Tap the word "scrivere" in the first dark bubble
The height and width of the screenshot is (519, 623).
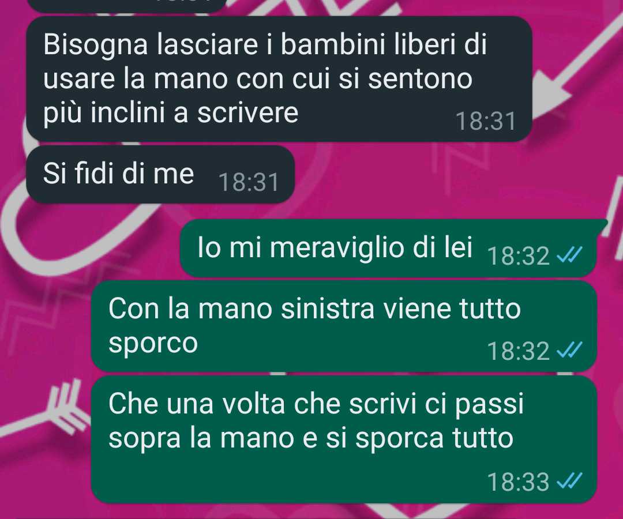[x=247, y=112]
